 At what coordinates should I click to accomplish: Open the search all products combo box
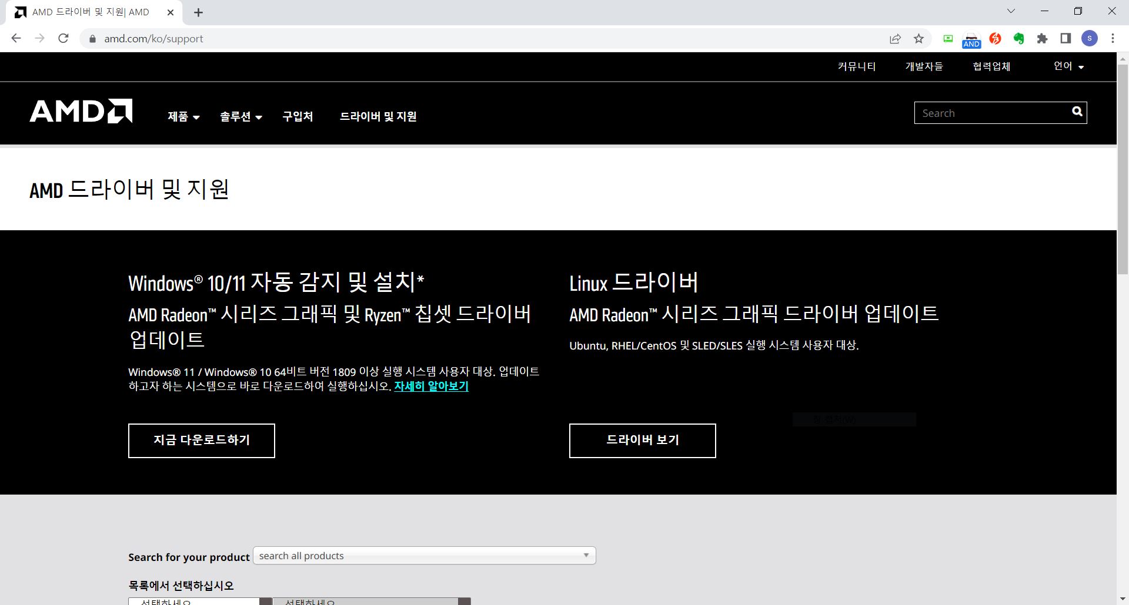(424, 556)
